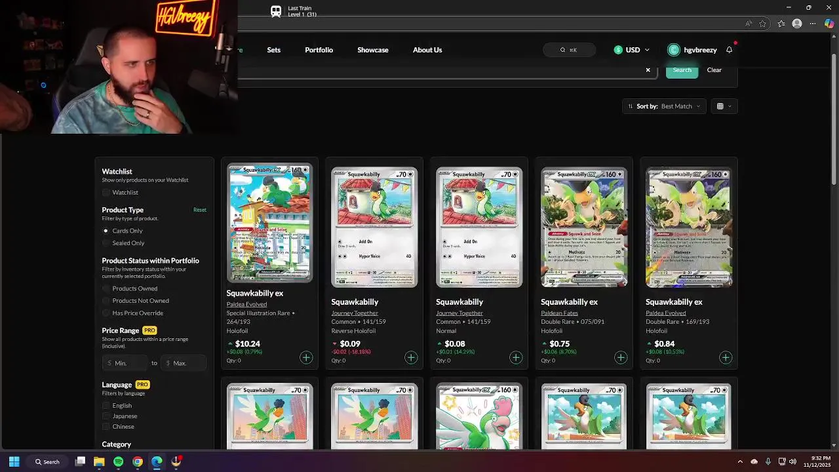Open the Portfolio navigation item
Image resolution: width=839 pixels, height=472 pixels.
[319, 50]
